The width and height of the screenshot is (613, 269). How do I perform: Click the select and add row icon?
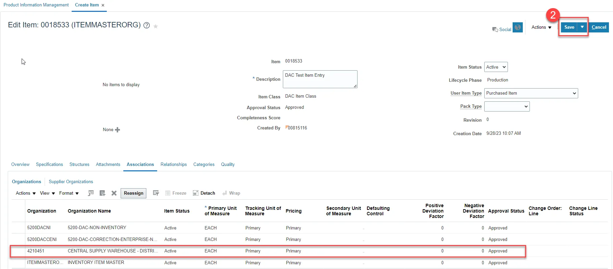(x=91, y=193)
